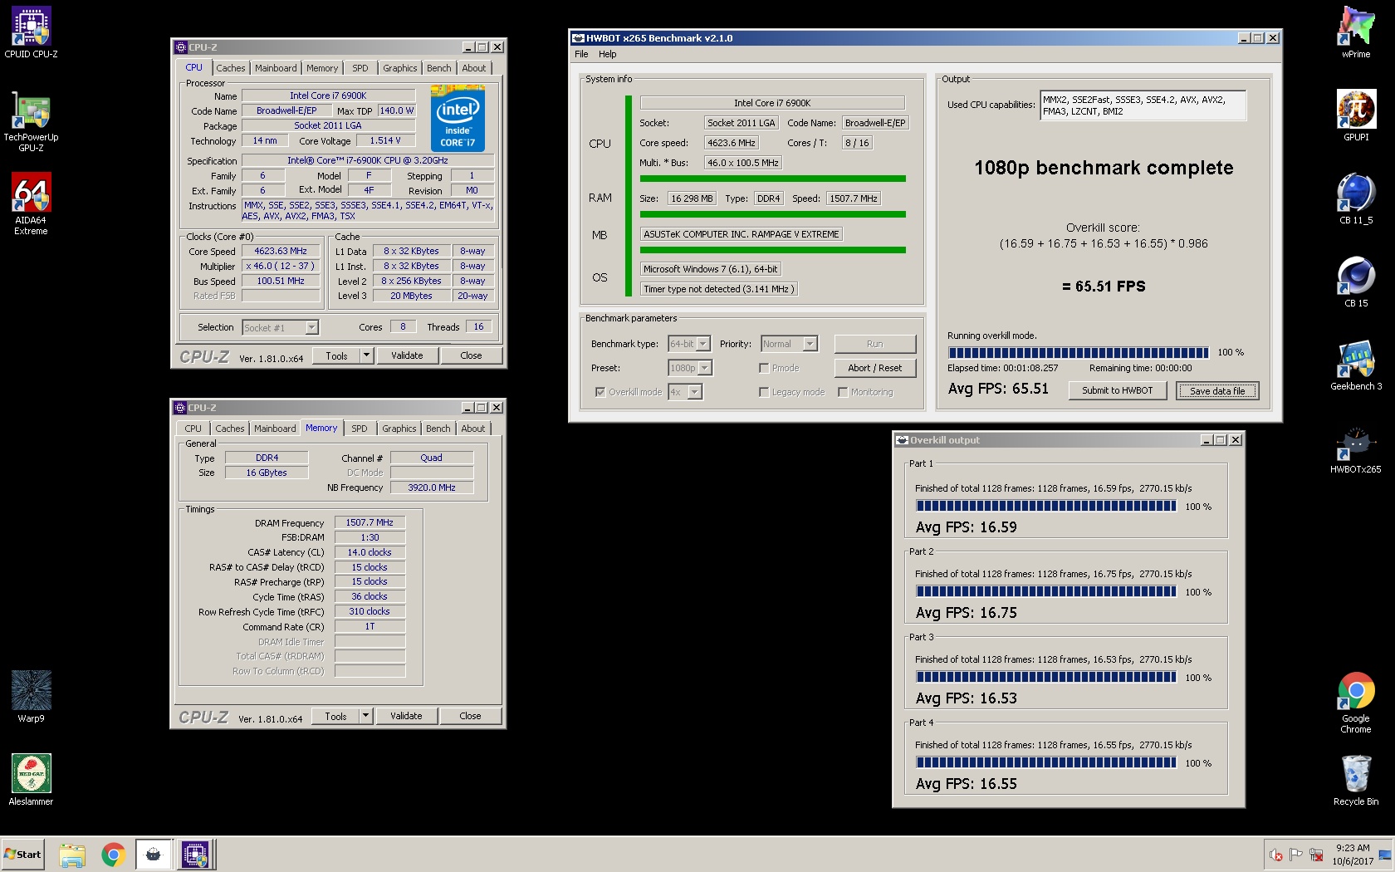This screenshot has height=872, width=1395.
Task: Launch CB 11_5 Cinebench shortcut
Action: [x=1356, y=198]
